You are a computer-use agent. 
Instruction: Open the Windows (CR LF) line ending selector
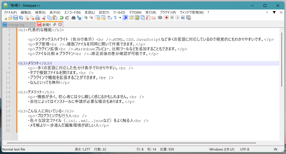[222, 150]
